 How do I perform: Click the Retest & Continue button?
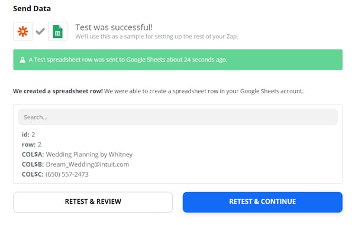click(262, 202)
